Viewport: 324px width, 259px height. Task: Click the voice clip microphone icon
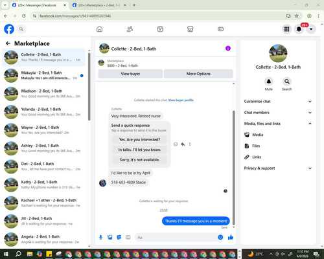pos(100,238)
